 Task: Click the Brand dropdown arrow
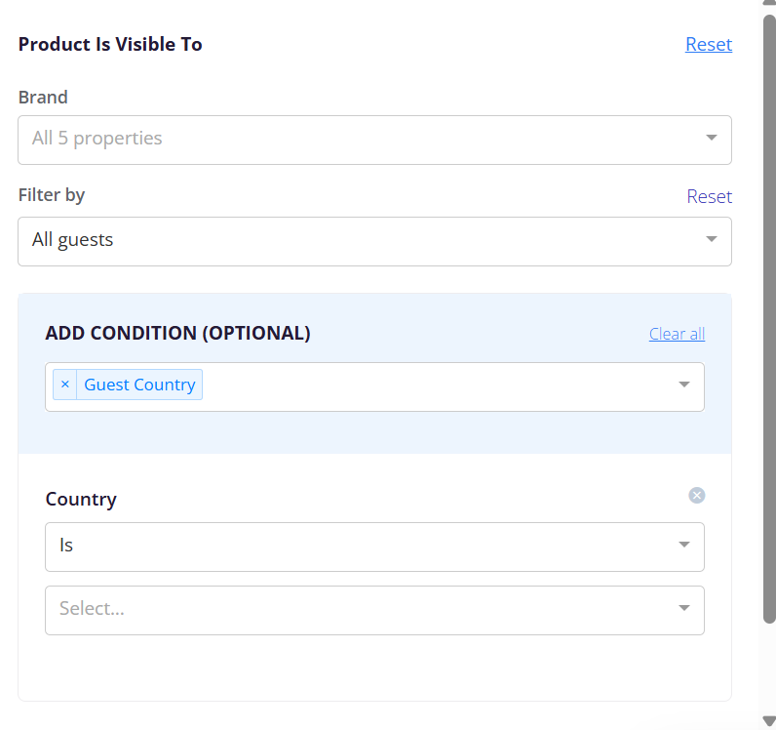click(x=711, y=138)
